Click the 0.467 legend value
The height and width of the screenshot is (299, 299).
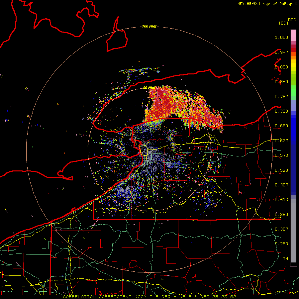[281, 185]
